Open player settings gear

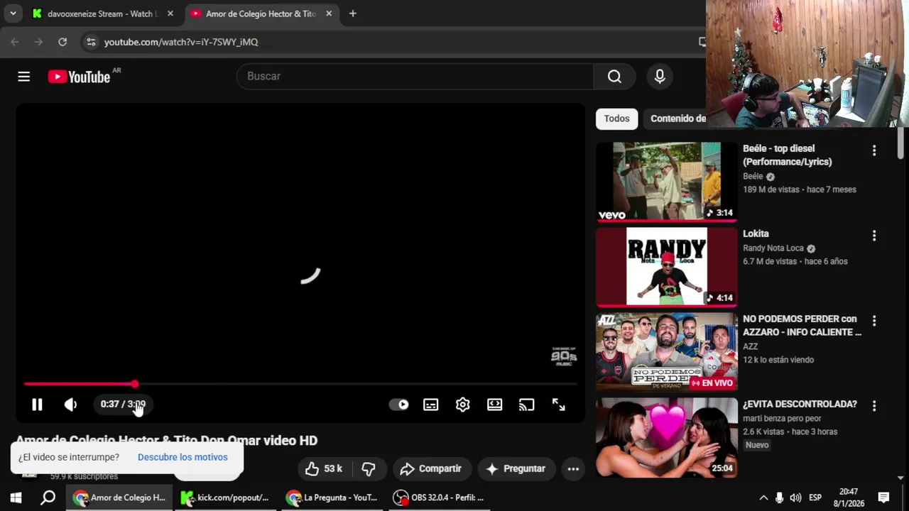click(x=462, y=405)
